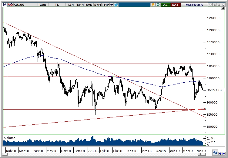Viewport: 228px width, 158px height.
Task: Click the SVD toolbar button
Action: point(89,5)
